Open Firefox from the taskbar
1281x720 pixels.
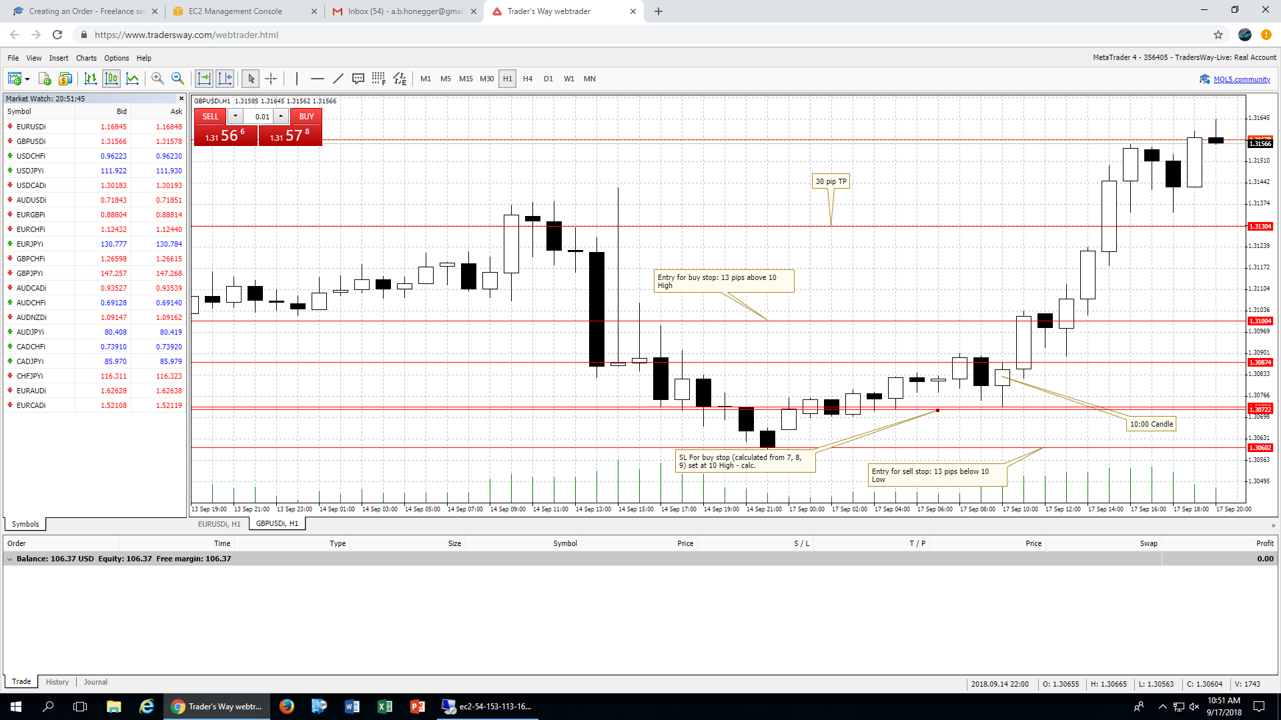point(287,707)
